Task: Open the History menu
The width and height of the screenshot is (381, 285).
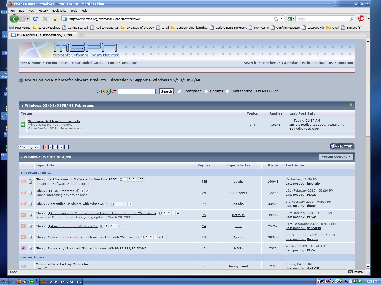Action: point(43,11)
